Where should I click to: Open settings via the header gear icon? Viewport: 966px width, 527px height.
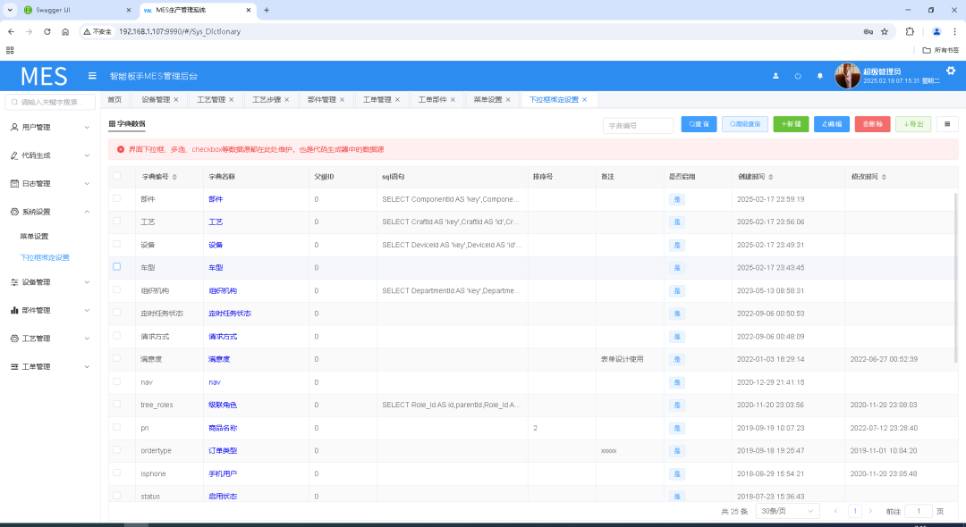[951, 71]
